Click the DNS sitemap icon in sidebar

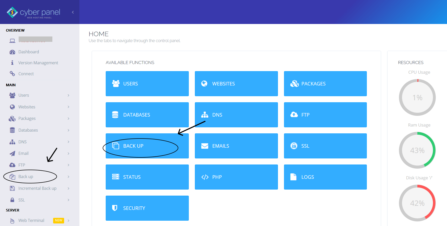click(x=12, y=142)
